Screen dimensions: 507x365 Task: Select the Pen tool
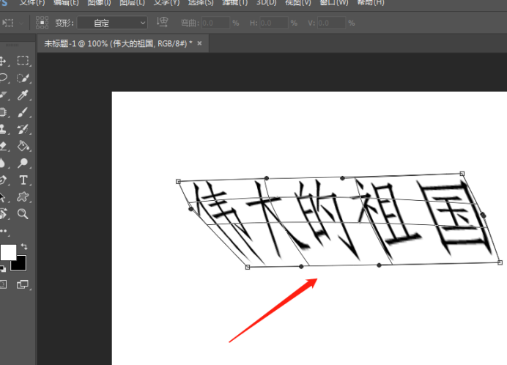click(3, 180)
